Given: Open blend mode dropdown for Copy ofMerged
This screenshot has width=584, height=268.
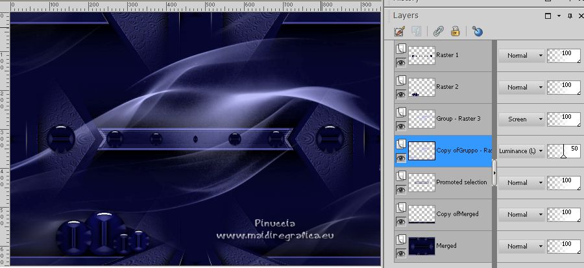Looking at the screenshot, I should pos(522,214).
